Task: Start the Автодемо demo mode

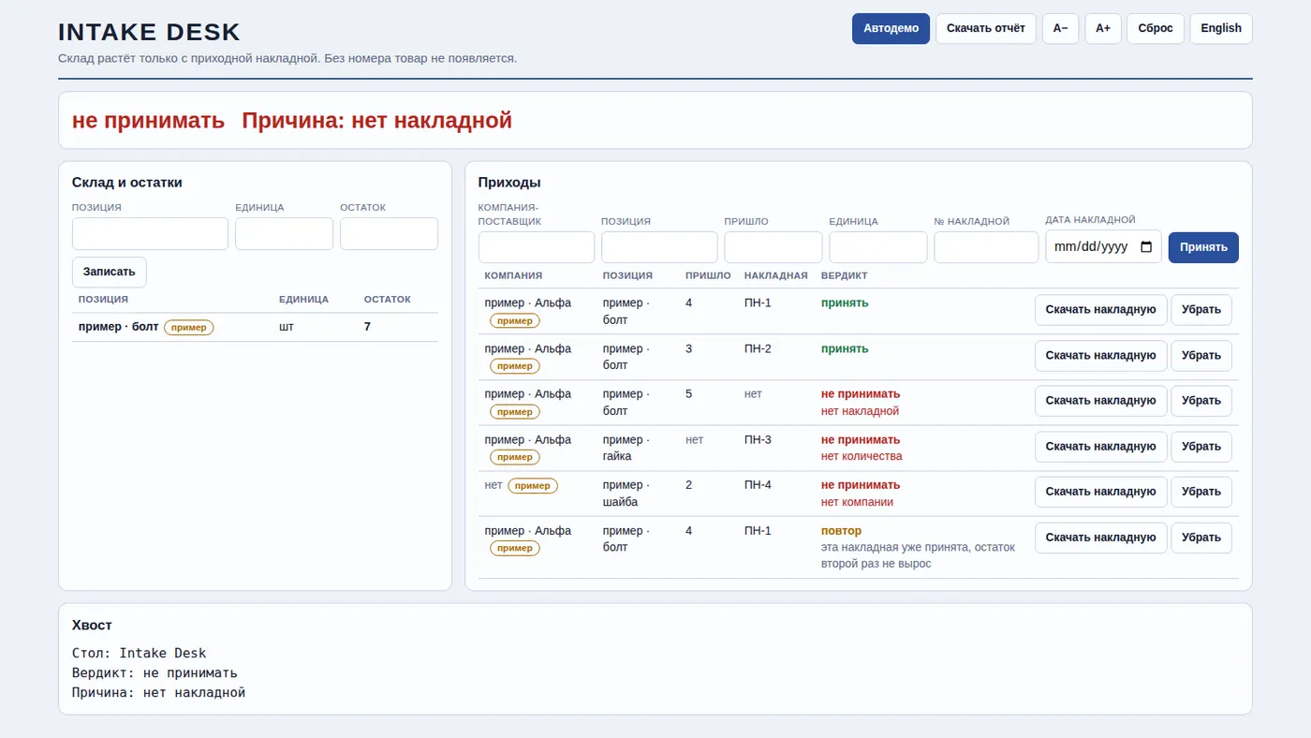Action: [891, 28]
